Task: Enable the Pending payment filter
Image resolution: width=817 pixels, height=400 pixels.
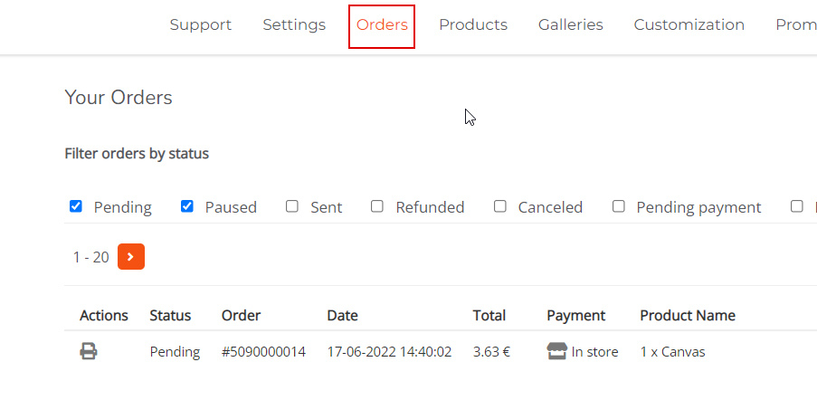Action: coord(619,206)
